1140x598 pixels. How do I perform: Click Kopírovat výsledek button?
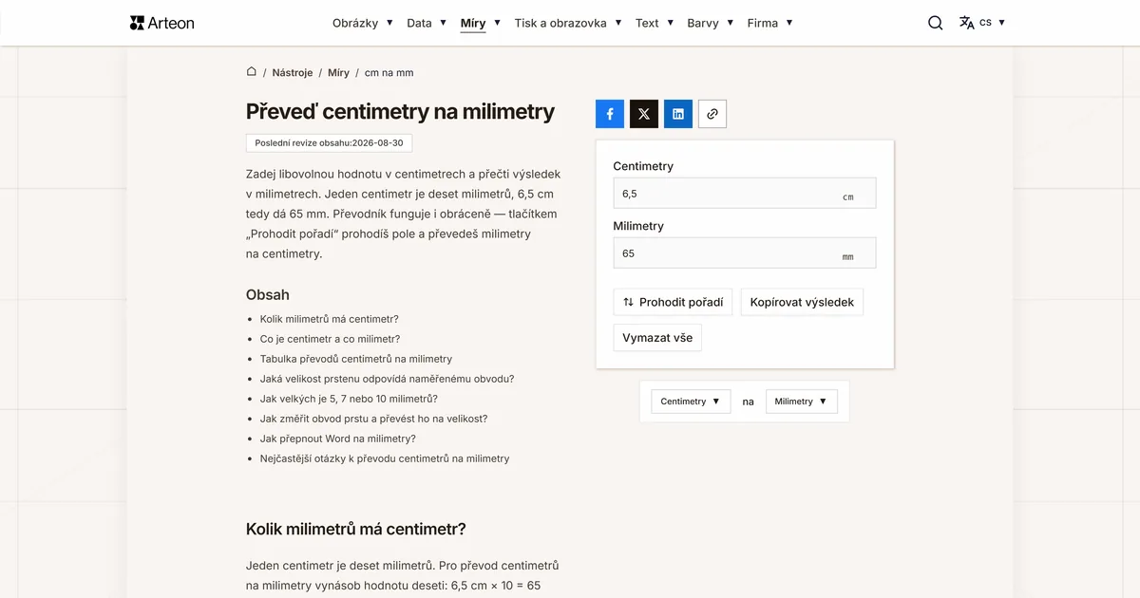pos(802,303)
